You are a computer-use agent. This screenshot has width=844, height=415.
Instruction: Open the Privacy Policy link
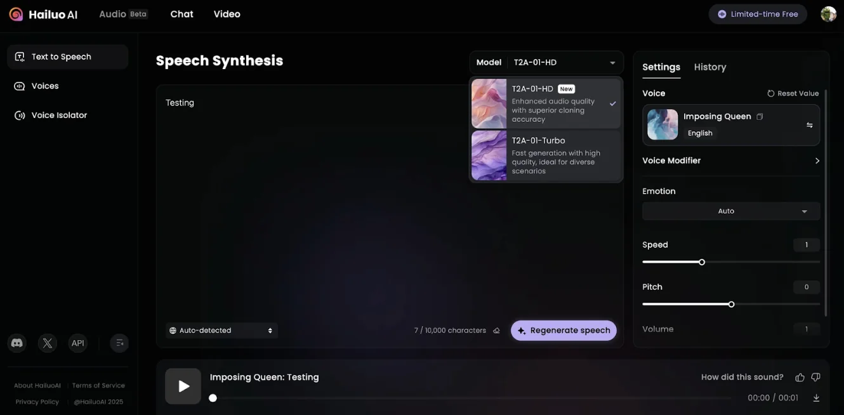[37, 402]
